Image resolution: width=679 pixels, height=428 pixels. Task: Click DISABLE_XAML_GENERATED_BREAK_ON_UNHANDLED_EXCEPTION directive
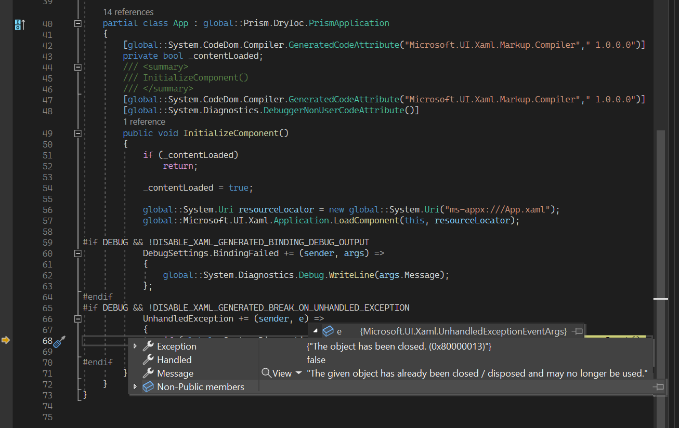281,308
